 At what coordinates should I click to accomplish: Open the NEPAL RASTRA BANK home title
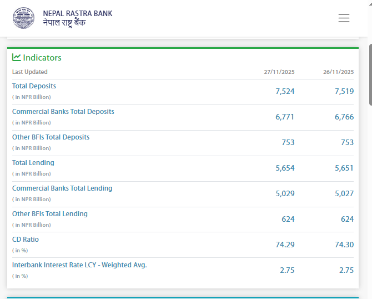(x=78, y=13)
